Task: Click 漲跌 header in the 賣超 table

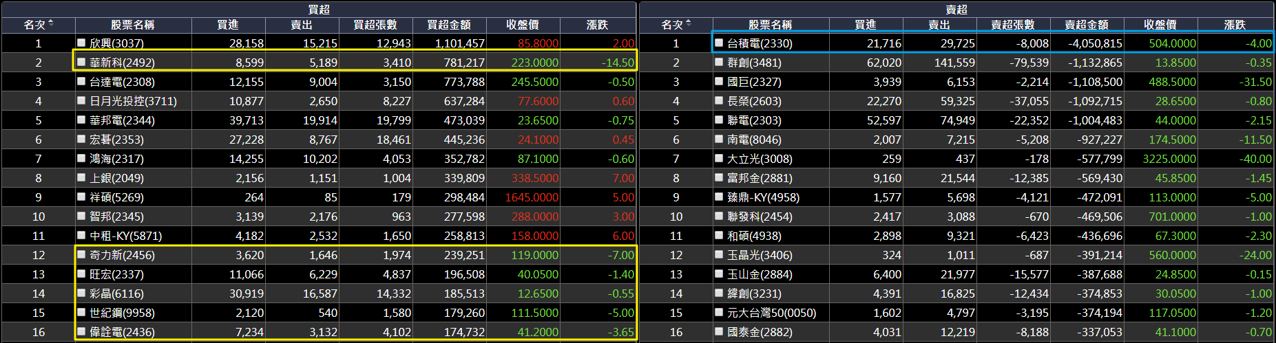Action: tap(1235, 25)
